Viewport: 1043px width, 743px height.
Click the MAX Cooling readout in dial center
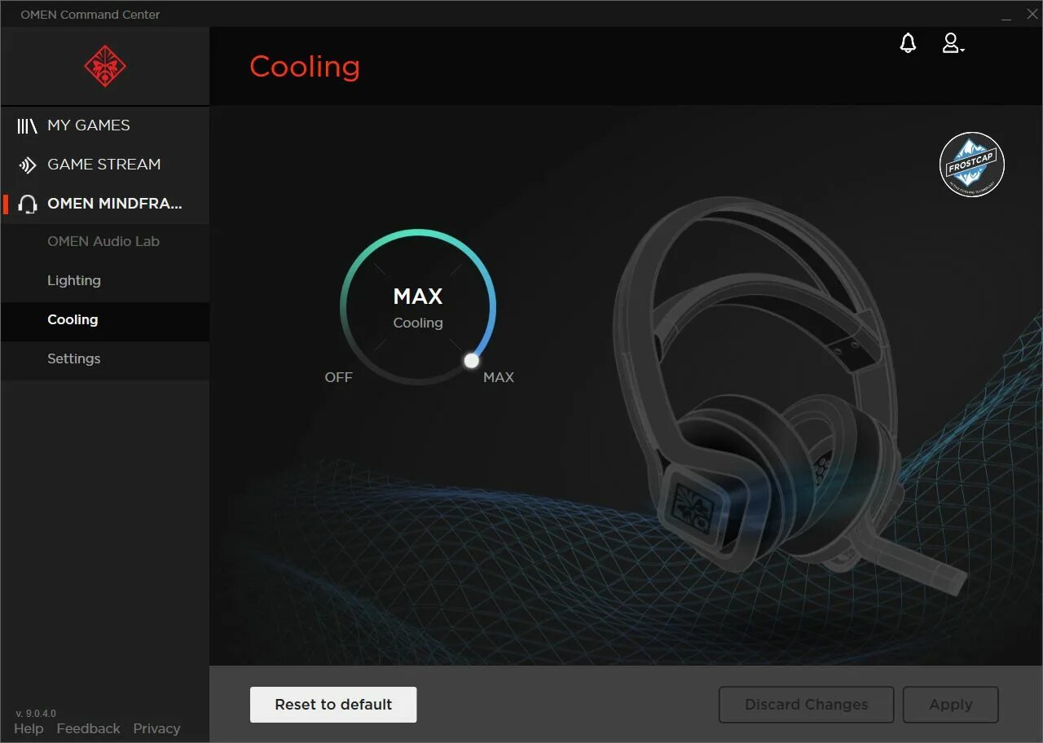coord(418,308)
